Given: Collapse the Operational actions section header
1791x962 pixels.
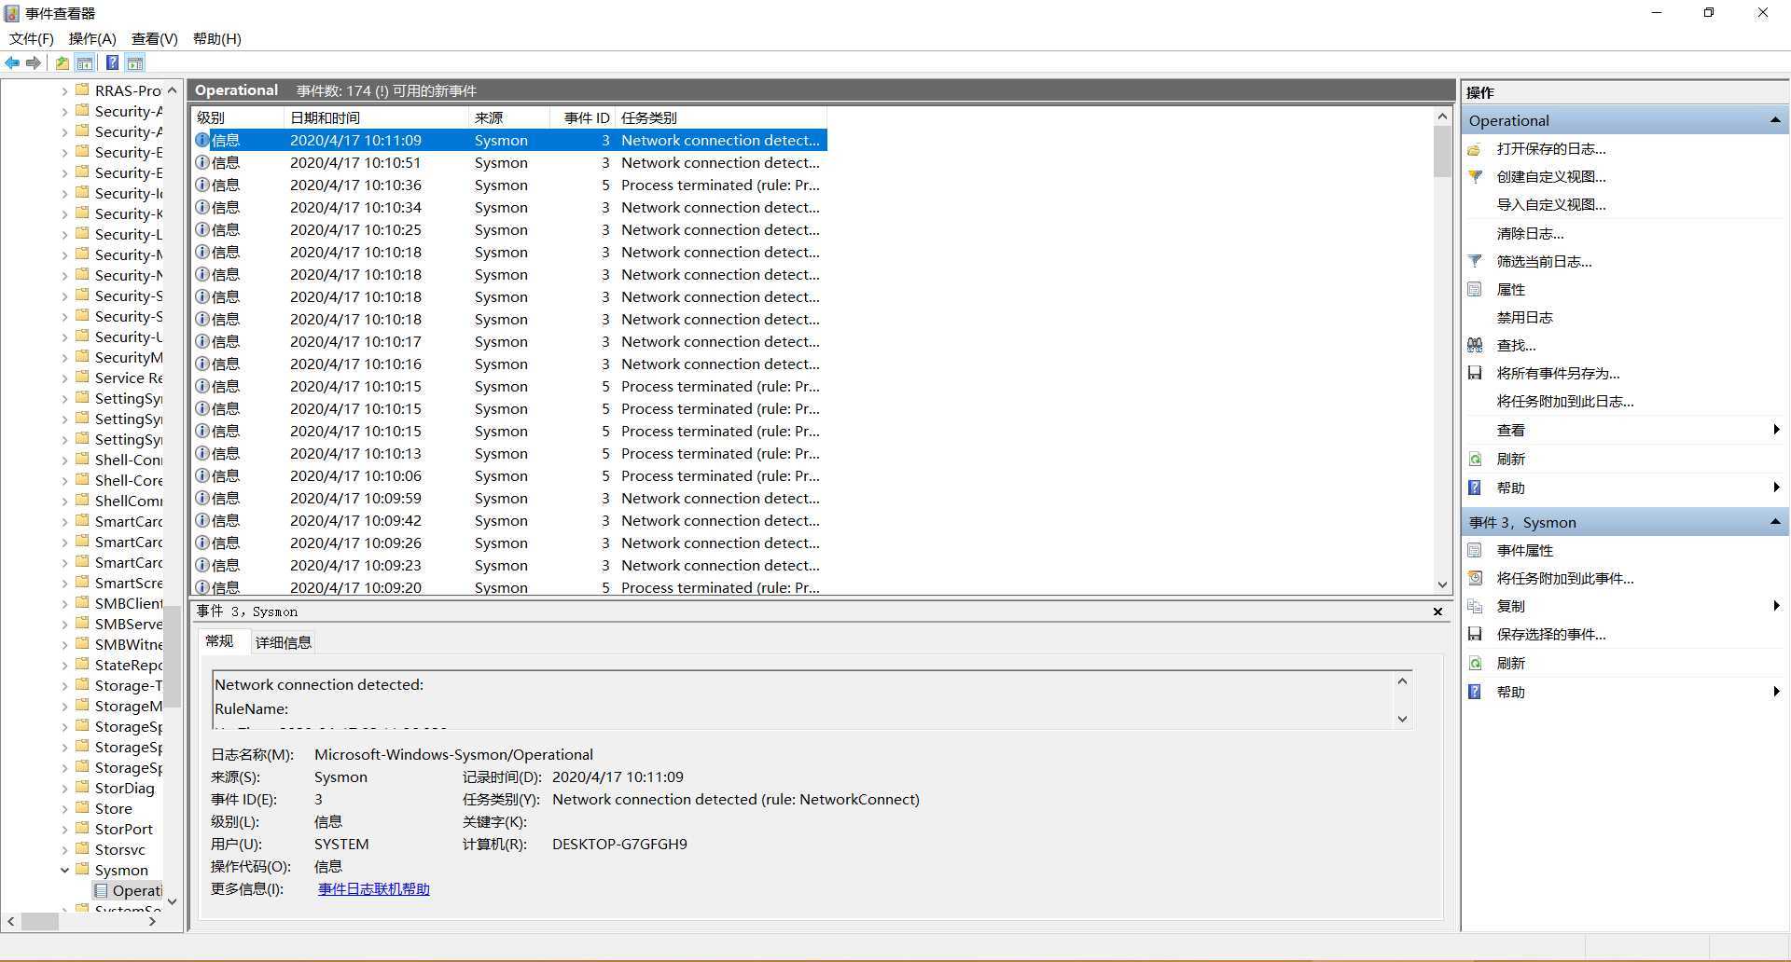Looking at the screenshot, I should coord(1774,120).
